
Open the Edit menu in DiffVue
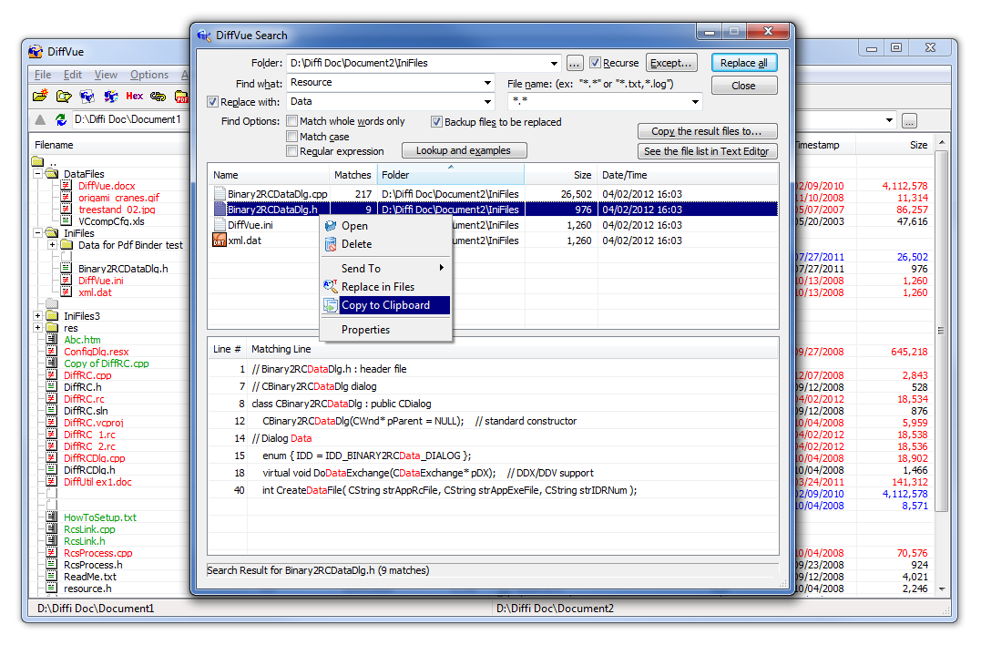click(x=73, y=75)
